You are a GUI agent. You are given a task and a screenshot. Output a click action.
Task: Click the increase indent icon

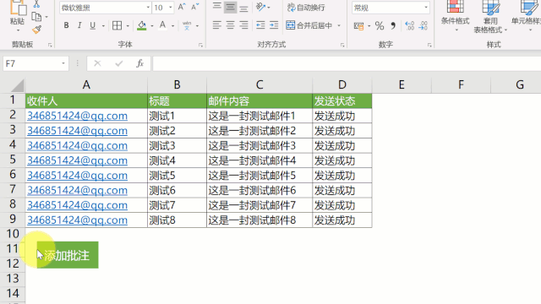tap(274, 25)
